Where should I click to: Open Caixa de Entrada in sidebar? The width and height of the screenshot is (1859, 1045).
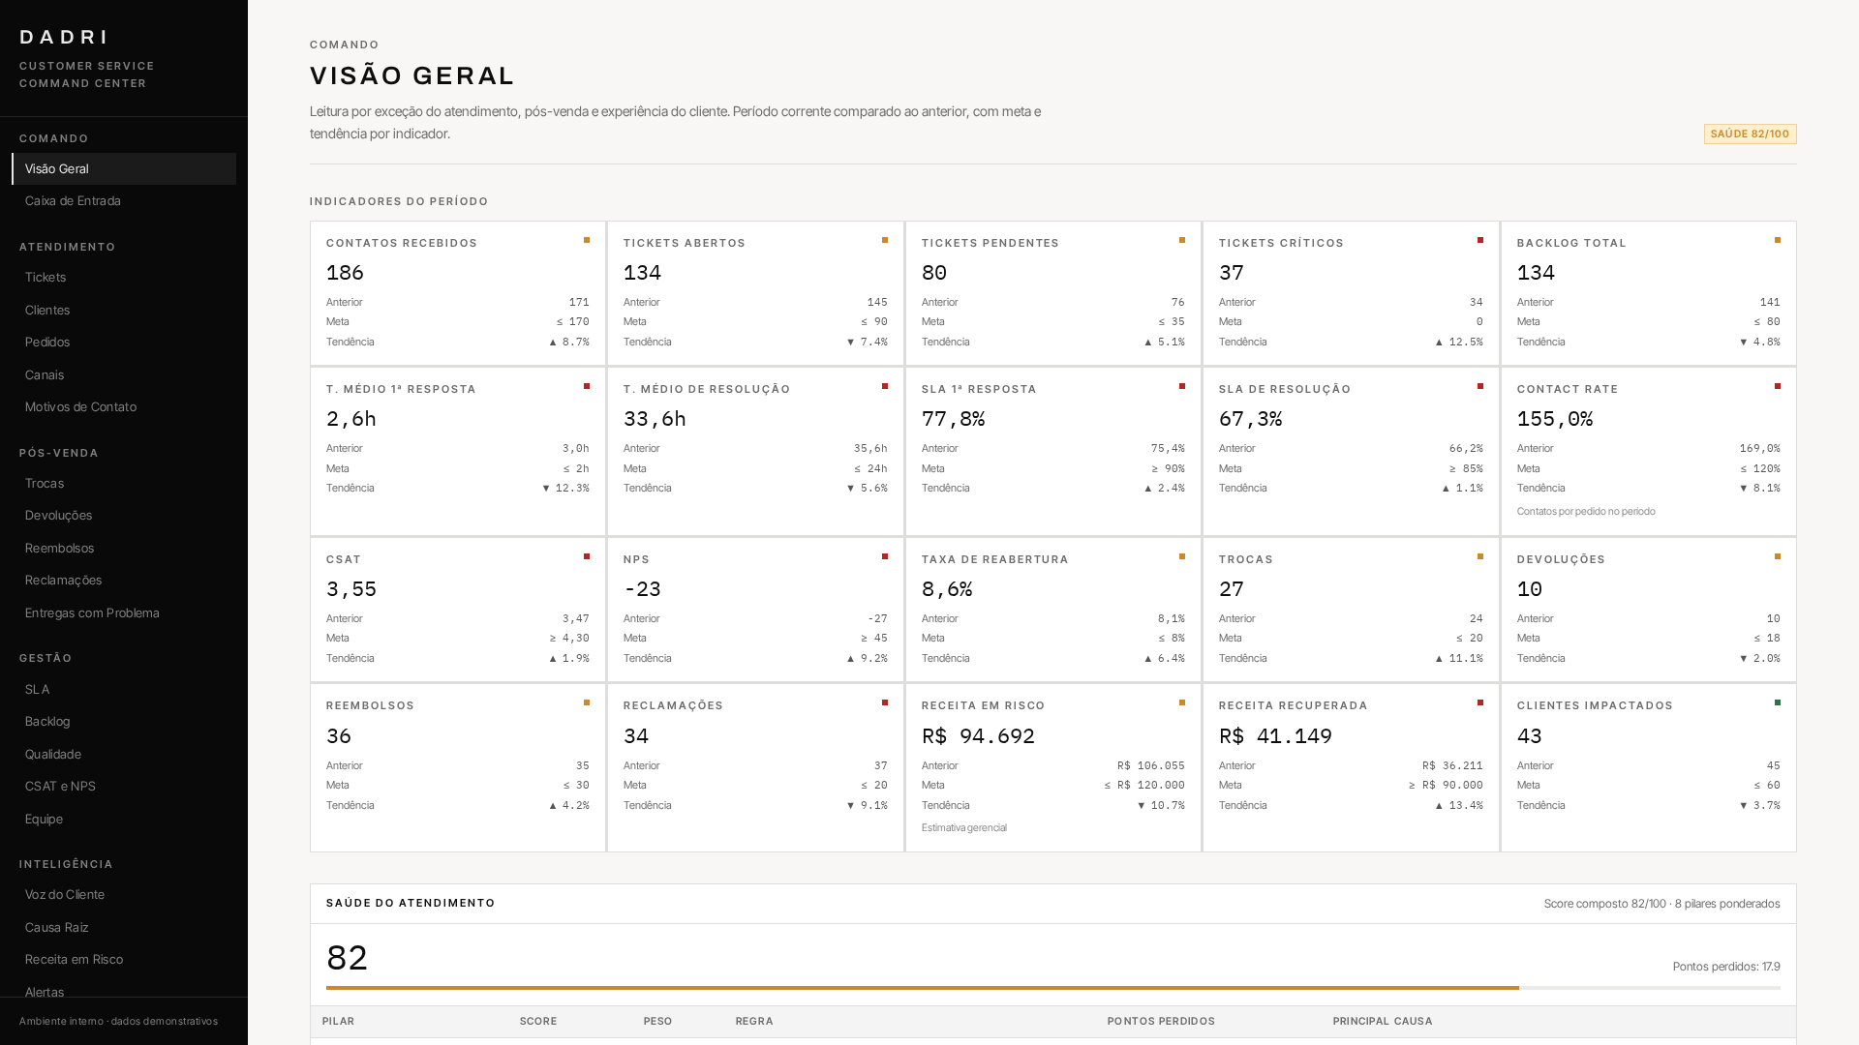tap(124, 201)
